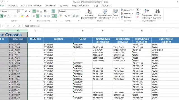Decrease font size with the small A button

[29, 11]
